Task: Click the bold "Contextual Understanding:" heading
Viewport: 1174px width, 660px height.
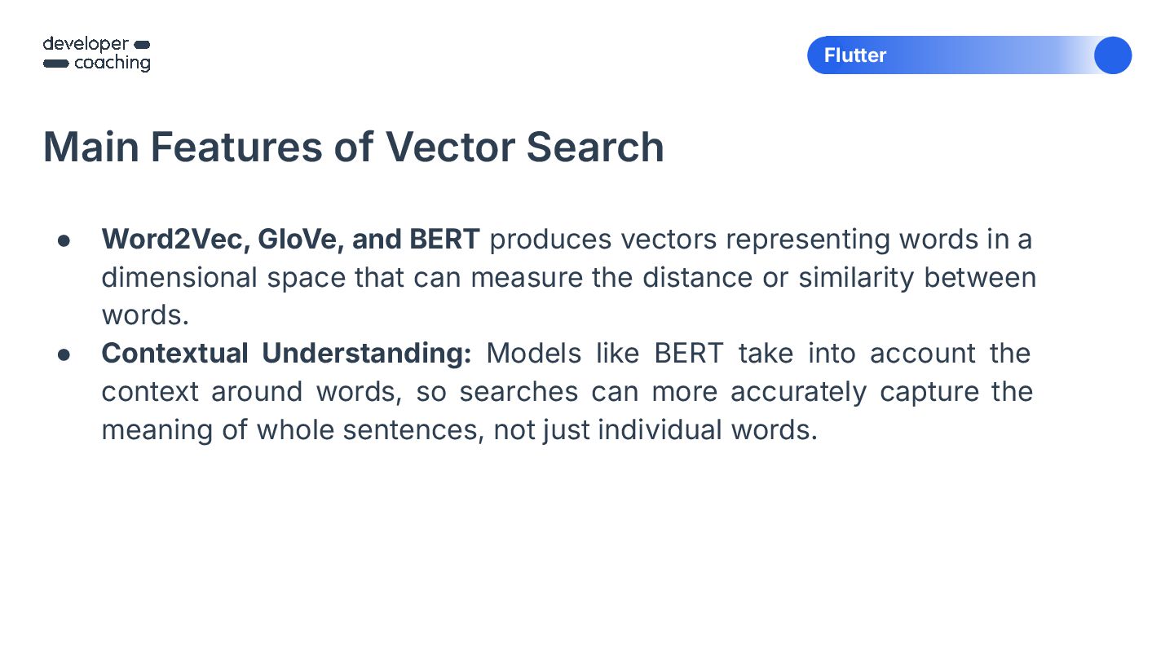Action: pos(286,354)
